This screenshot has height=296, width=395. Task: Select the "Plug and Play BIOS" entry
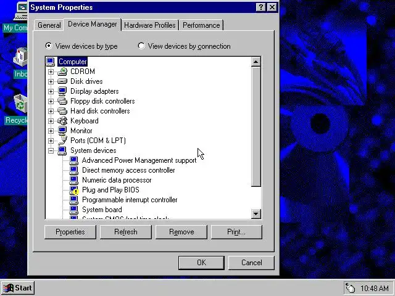pos(110,190)
